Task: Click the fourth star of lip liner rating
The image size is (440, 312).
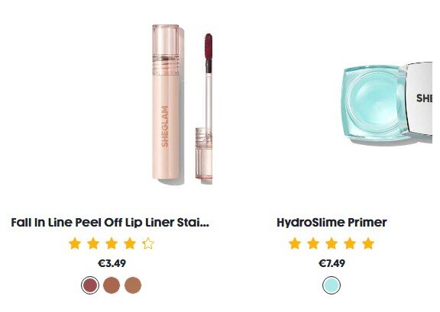Action: click(130, 243)
